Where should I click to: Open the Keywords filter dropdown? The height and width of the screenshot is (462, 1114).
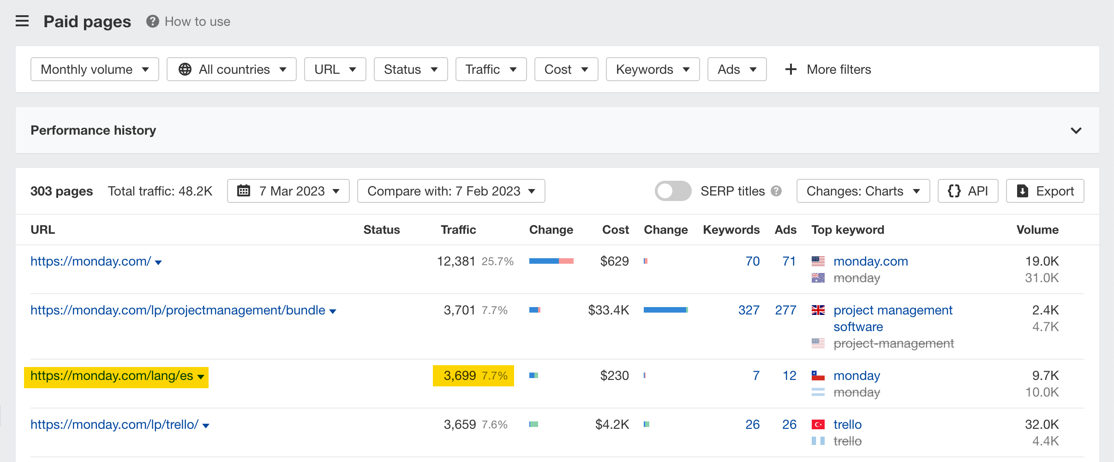653,69
